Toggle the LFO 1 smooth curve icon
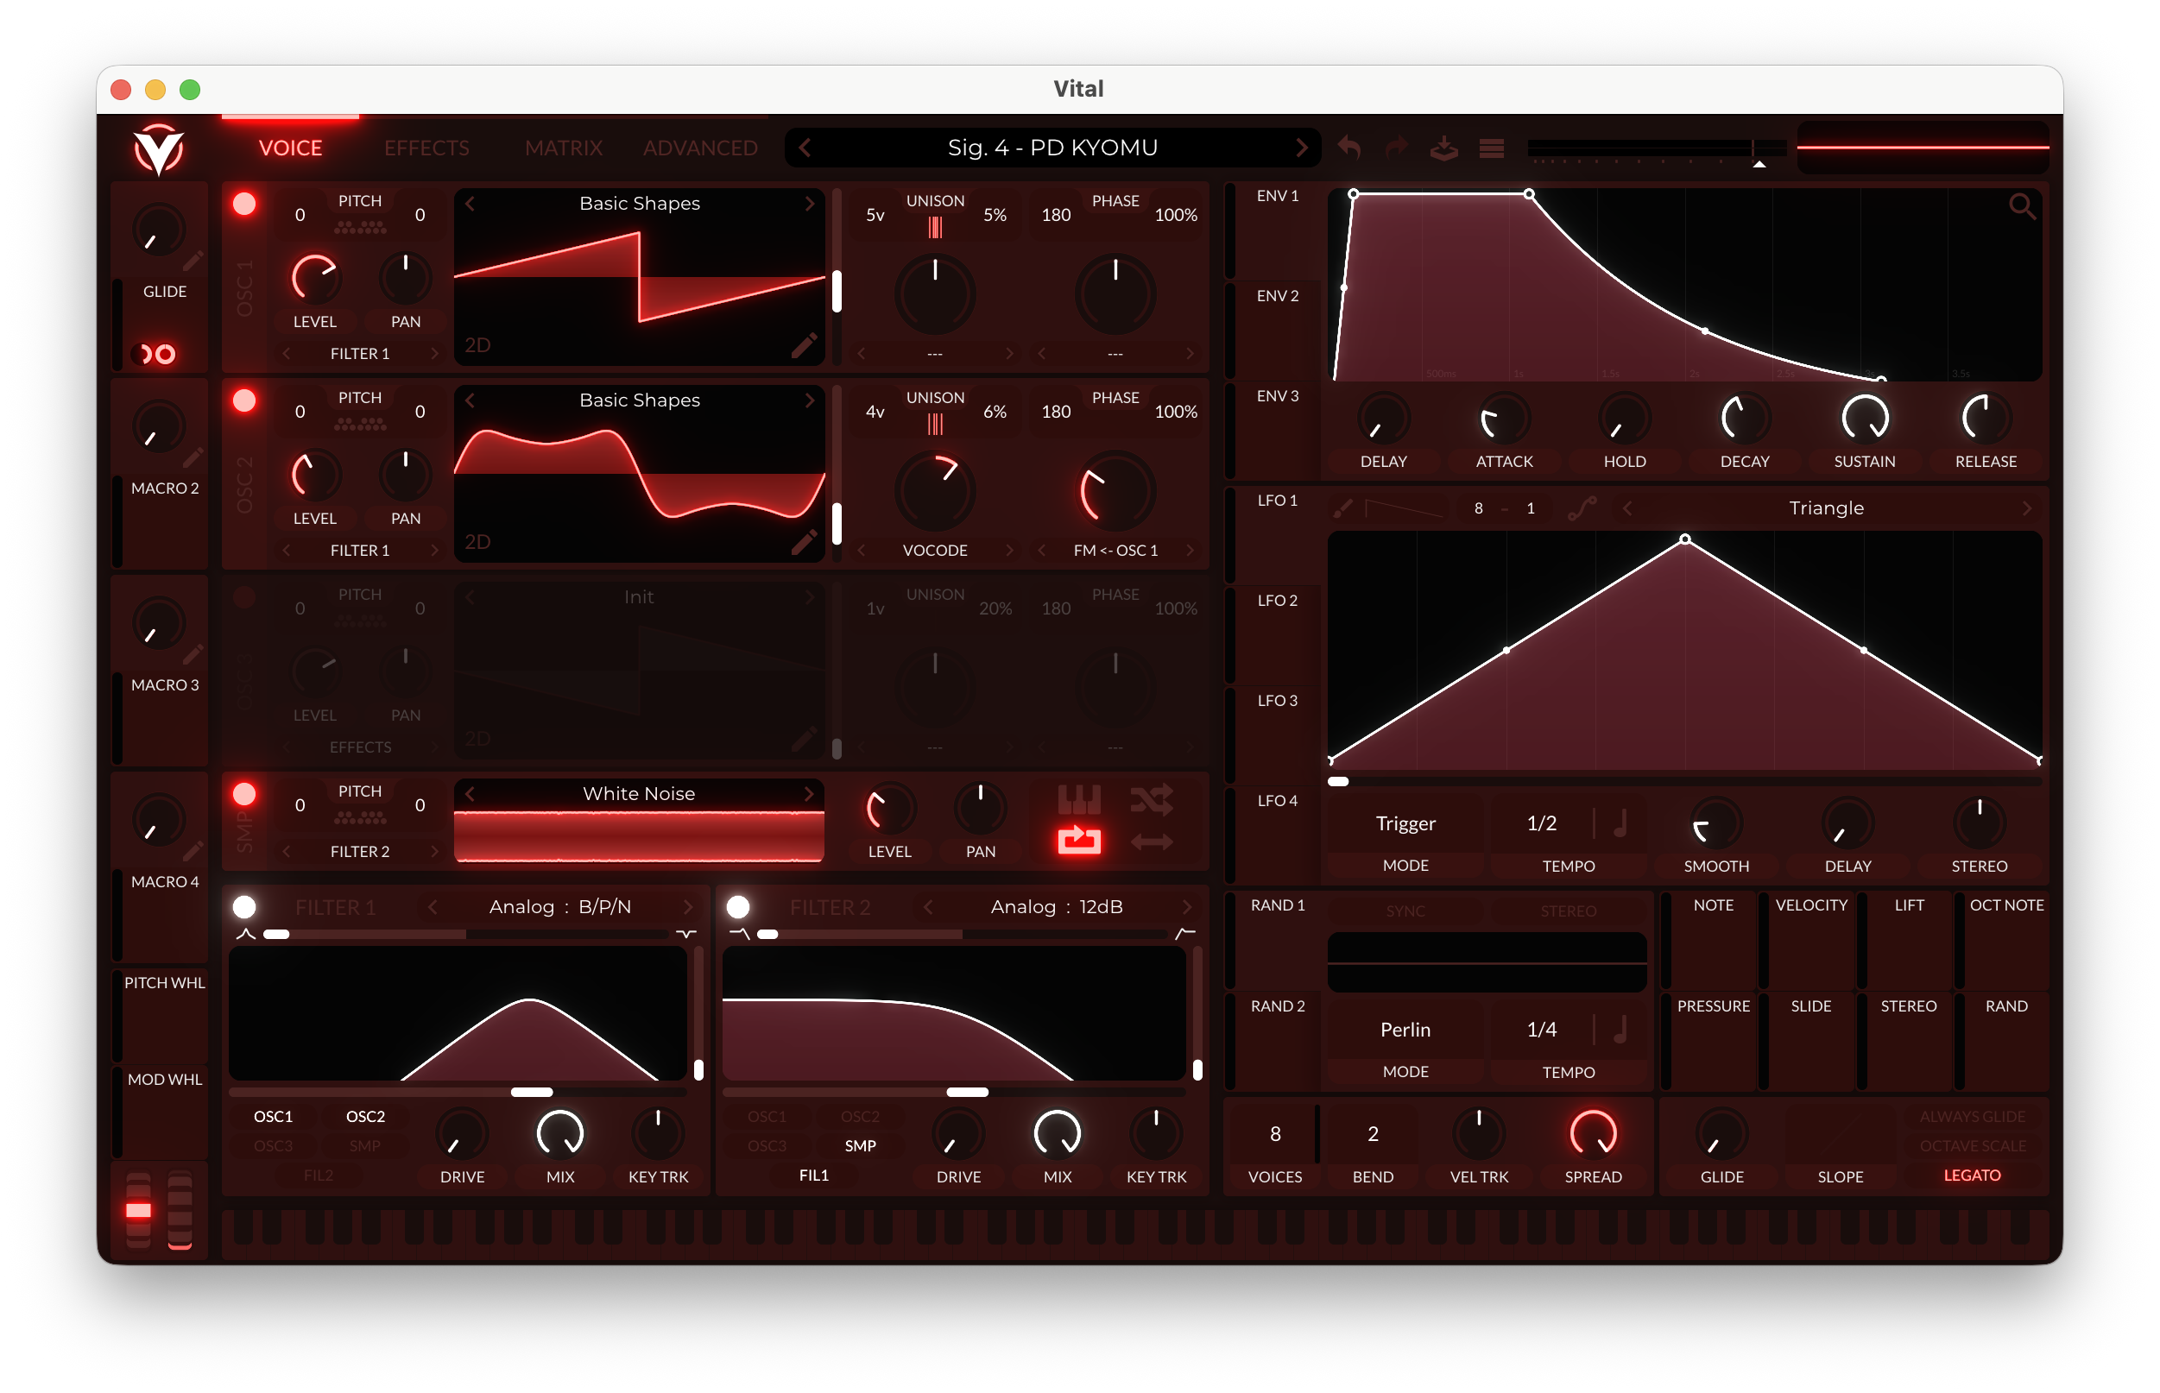2160x1393 pixels. pyautogui.click(x=1581, y=508)
